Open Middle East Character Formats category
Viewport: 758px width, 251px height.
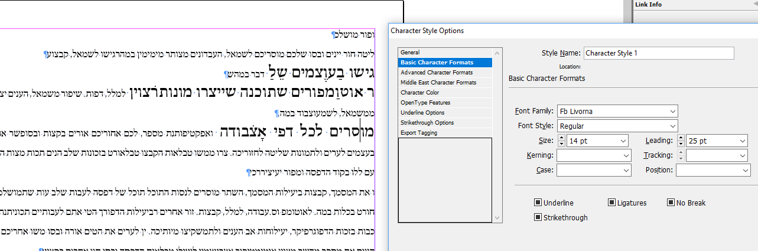tap(445, 83)
